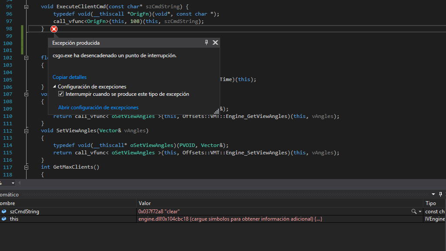The width and height of the screenshot is (446, 251).
Task: Open Abrir configuración de excepciones link
Action: 98,108
